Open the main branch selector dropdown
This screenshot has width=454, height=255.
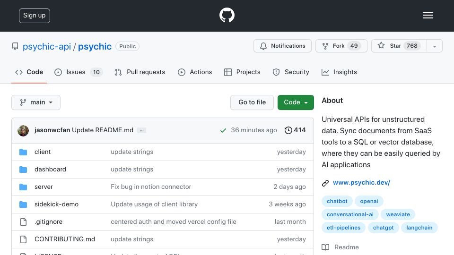[36, 102]
